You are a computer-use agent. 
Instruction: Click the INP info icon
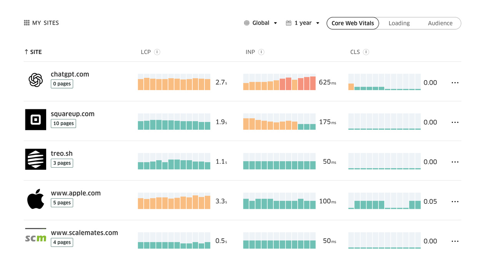(261, 52)
